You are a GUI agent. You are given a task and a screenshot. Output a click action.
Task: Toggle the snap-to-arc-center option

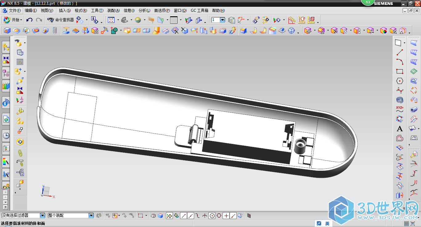(212, 216)
